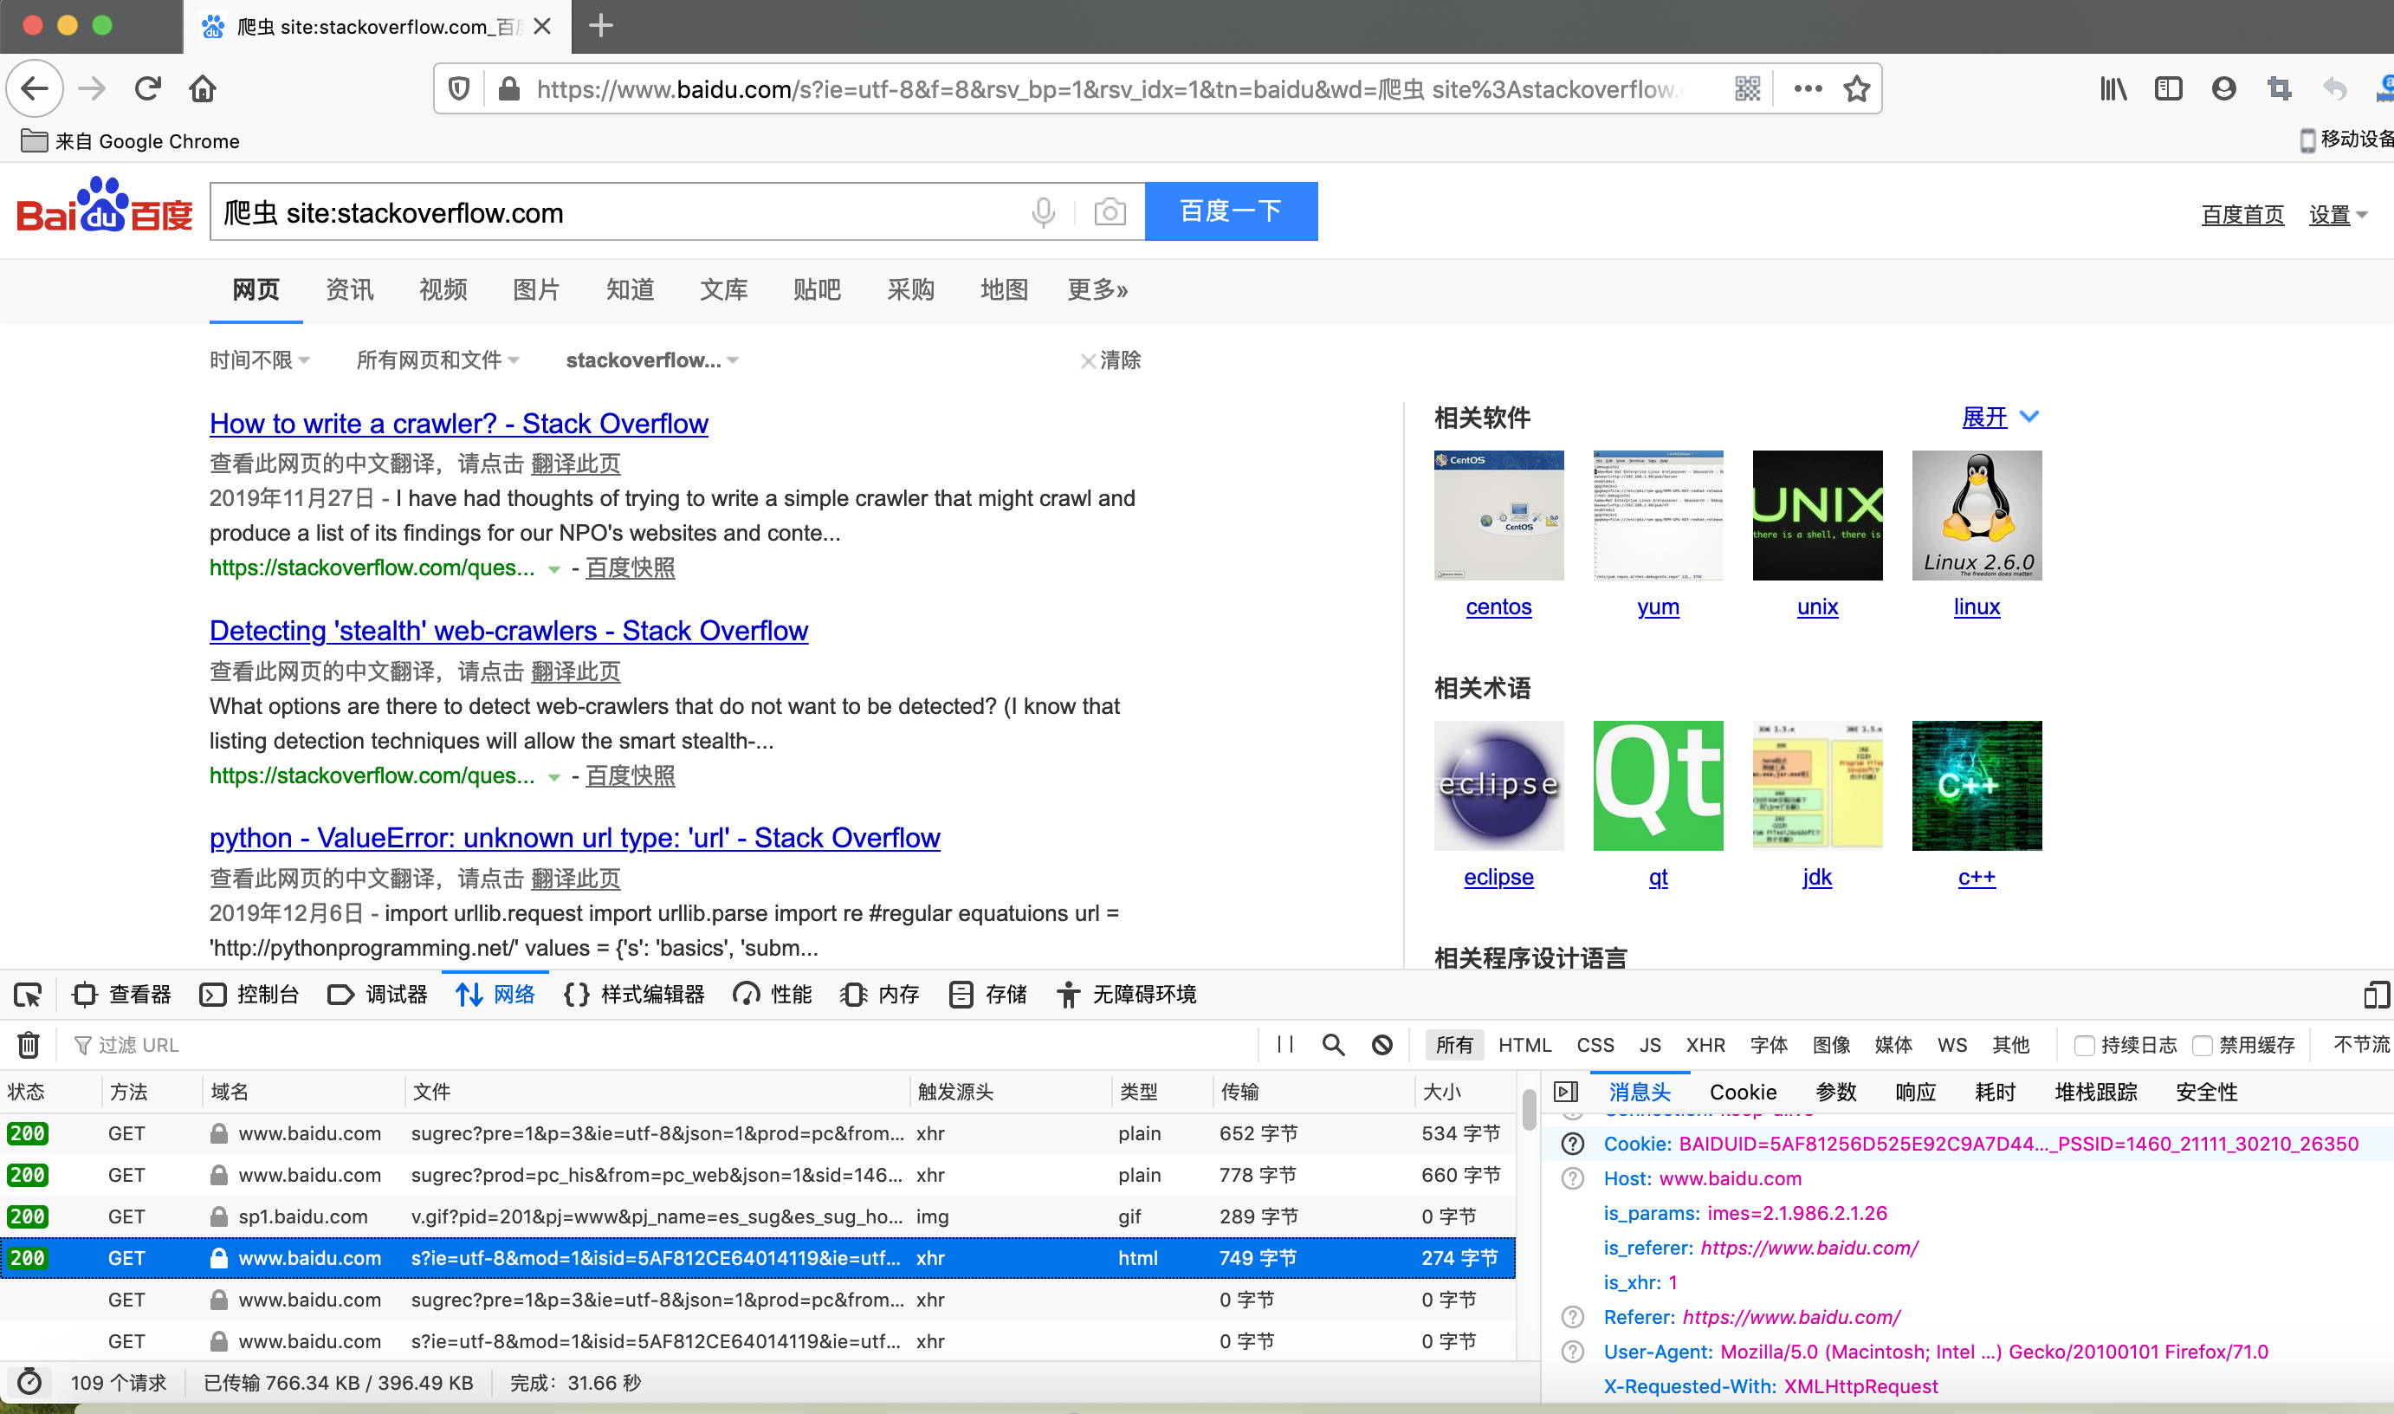Open the 时间不限 time filter dropdown

point(259,360)
